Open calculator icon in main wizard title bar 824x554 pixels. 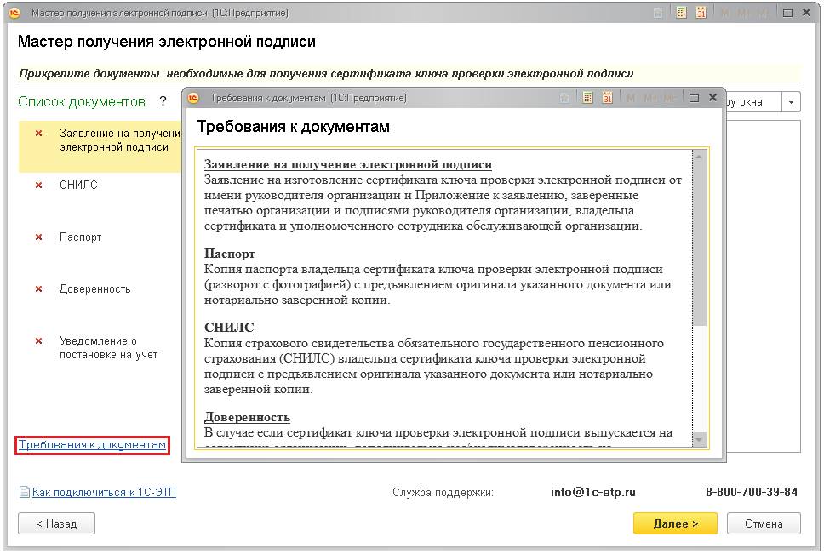(681, 13)
